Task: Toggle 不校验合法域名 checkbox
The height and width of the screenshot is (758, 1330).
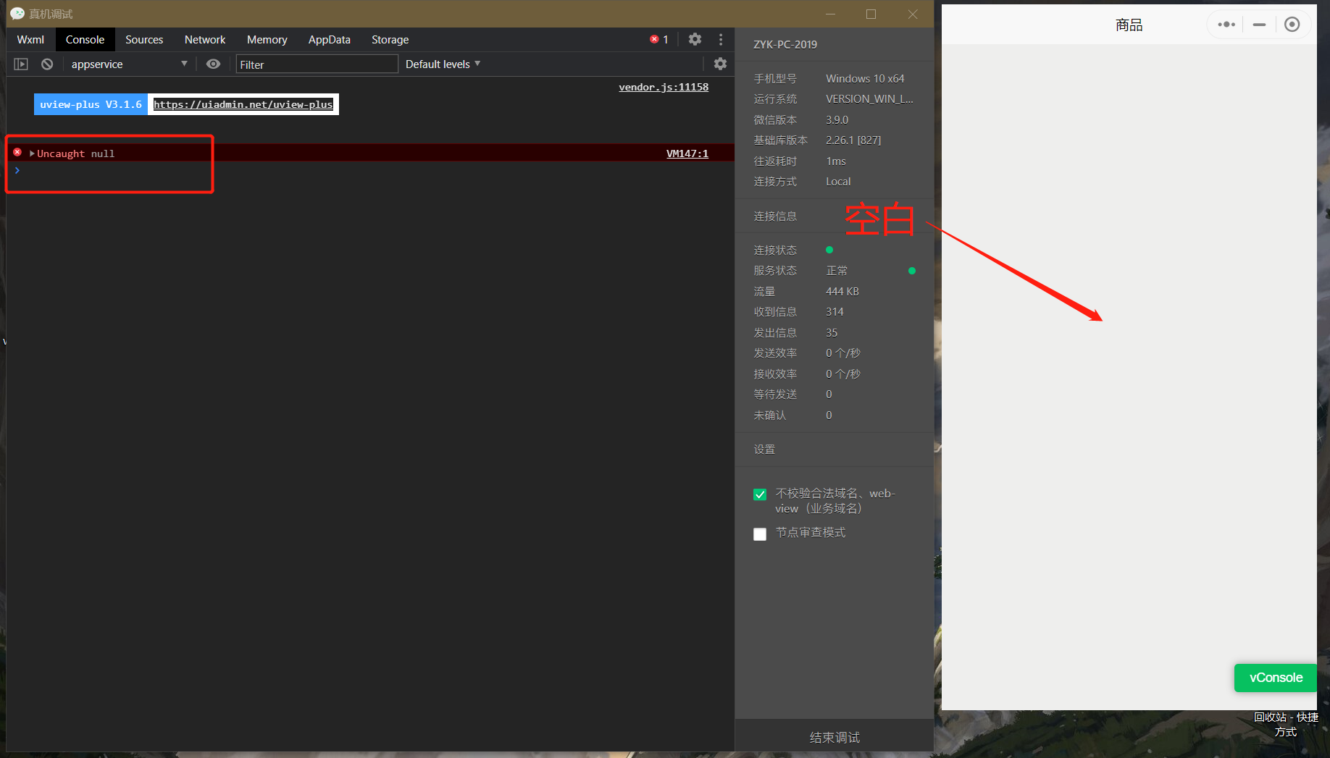Action: click(x=759, y=494)
